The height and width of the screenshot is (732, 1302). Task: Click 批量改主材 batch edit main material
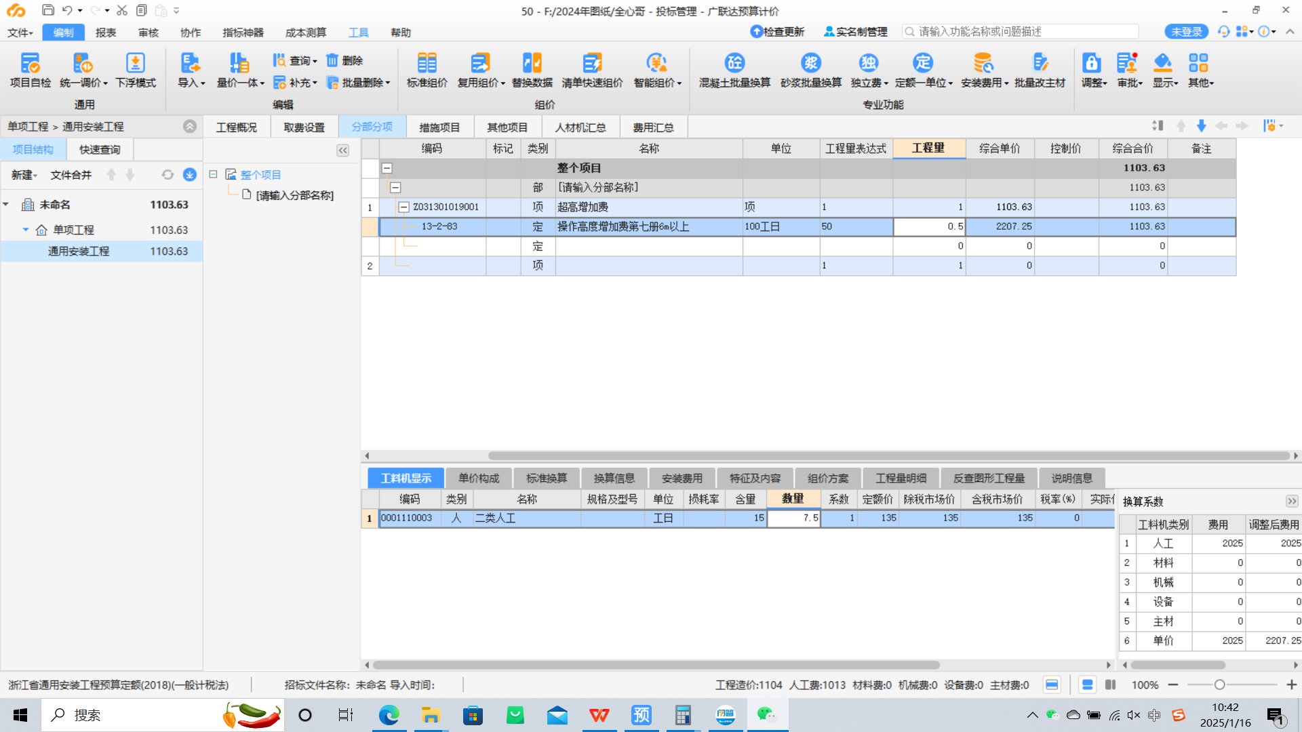1040,70
